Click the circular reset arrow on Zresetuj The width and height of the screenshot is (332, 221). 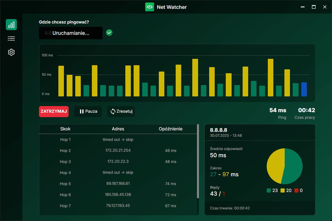113,112
